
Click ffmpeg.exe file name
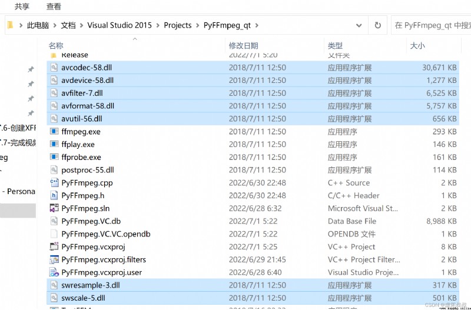point(81,131)
